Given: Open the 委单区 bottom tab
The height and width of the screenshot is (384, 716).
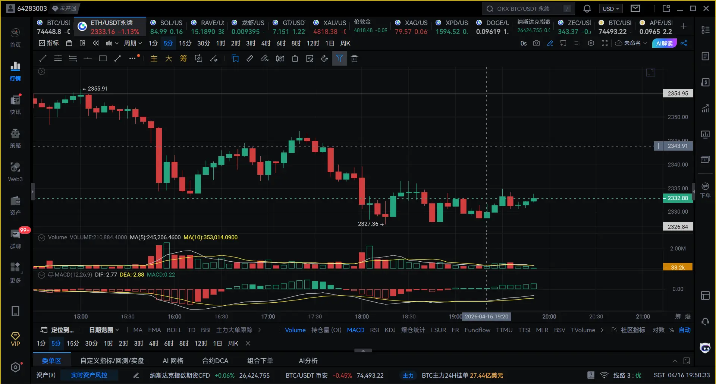Looking at the screenshot, I should click(x=51, y=361).
